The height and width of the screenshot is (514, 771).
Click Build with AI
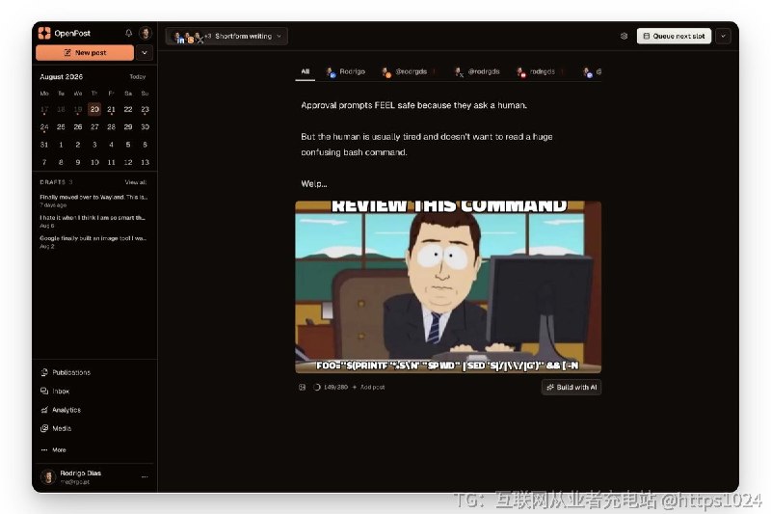click(x=572, y=387)
